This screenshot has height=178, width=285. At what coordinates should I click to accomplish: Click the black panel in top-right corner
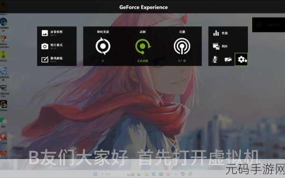(x=268, y=25)
